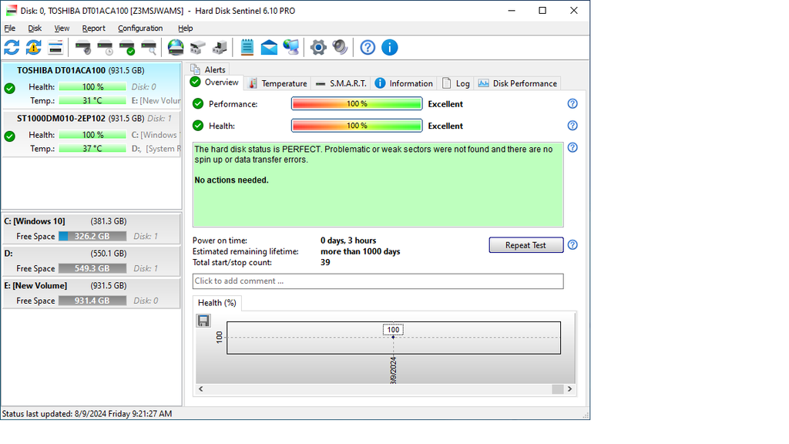Viewport: 789px width, 444px height.
Task: Click the 100 data point on health graph
Action: coord(393,338)
